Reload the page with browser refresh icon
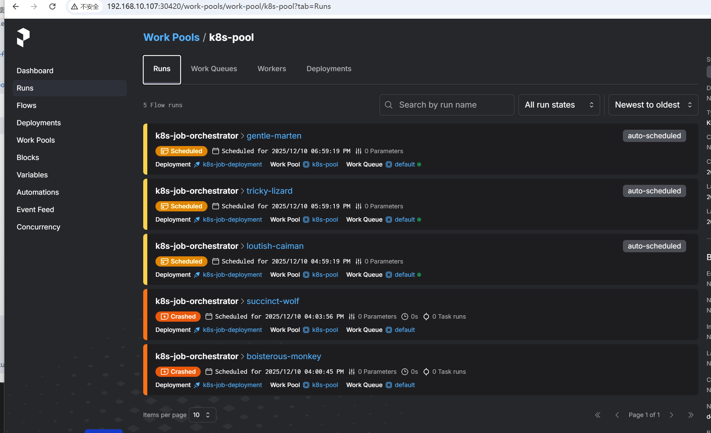Image resolution: width=711 pixels, height=433 pixels. click(52, 6)
